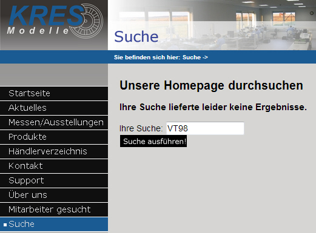Open Messen/Ausstellungen in the sidebar
This screenshot has width=316, height=233.
(54, 122)
